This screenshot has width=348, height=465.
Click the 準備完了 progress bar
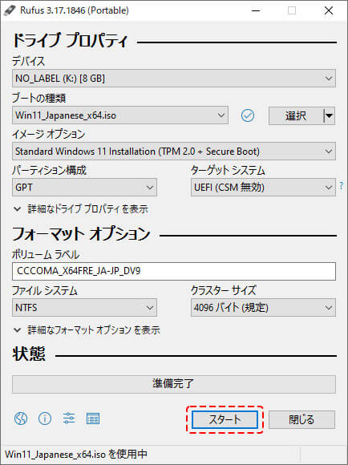[174, 384]
